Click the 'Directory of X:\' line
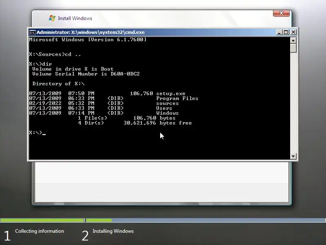Screen dimensions: 326x245 tap(58, 84)
